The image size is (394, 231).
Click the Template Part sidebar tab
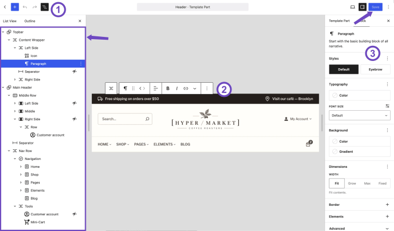339,21
